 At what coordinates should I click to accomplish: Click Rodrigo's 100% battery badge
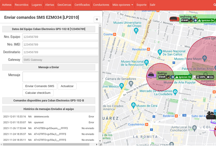point(201,77)
